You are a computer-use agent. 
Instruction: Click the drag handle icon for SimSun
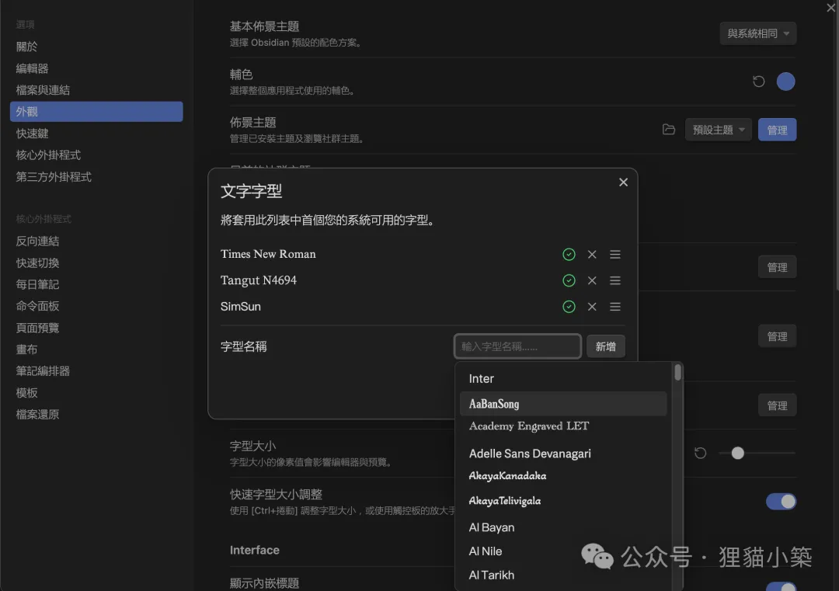[615, 307]
